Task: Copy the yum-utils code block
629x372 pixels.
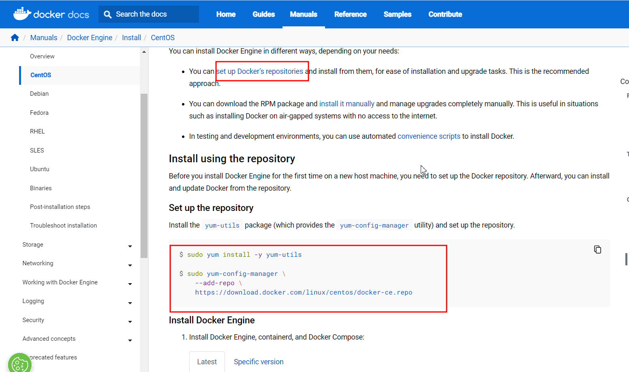Action: pyautogui.click(x=597, y=249)
